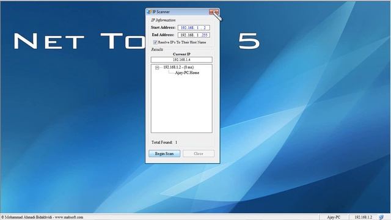Click the Begin Scan button
This screenshot has height=220, width=391.
164,153
